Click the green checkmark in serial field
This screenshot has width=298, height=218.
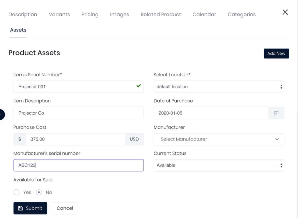[x=139, y=86]
